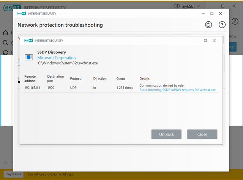The width and height of the screenshot is (243, 180).
Task: Maximize the Network protection troubleshooting window
Action: pyautogui.click(x=212, y=14)
